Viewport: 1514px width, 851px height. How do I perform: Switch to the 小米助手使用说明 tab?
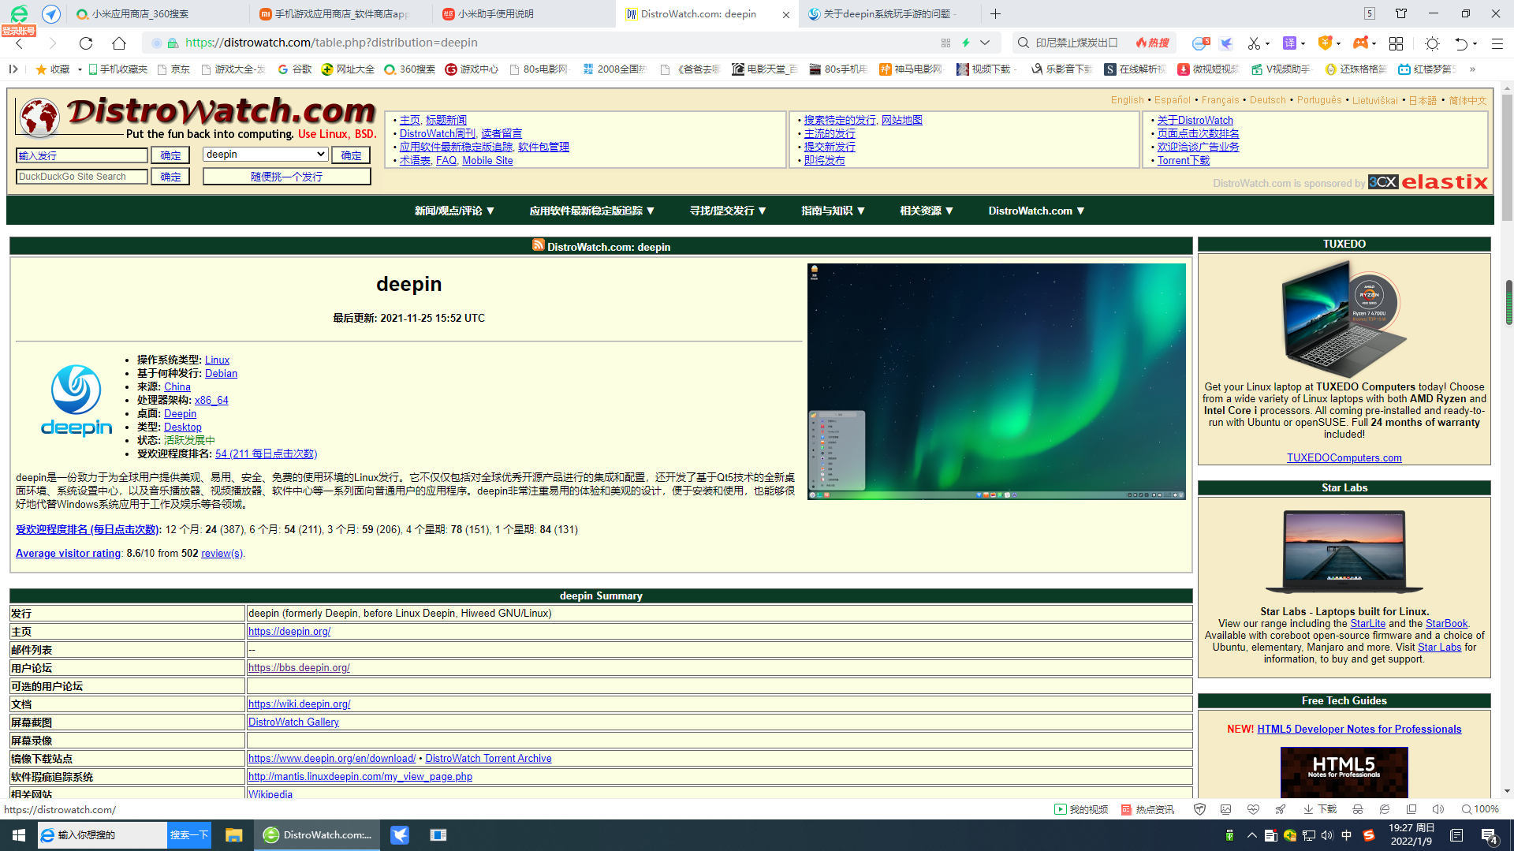tap(524, 13)
